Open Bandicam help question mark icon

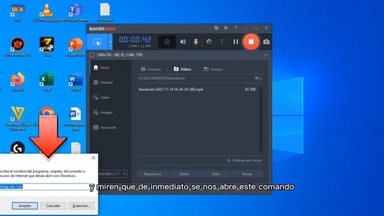[236, 28]
